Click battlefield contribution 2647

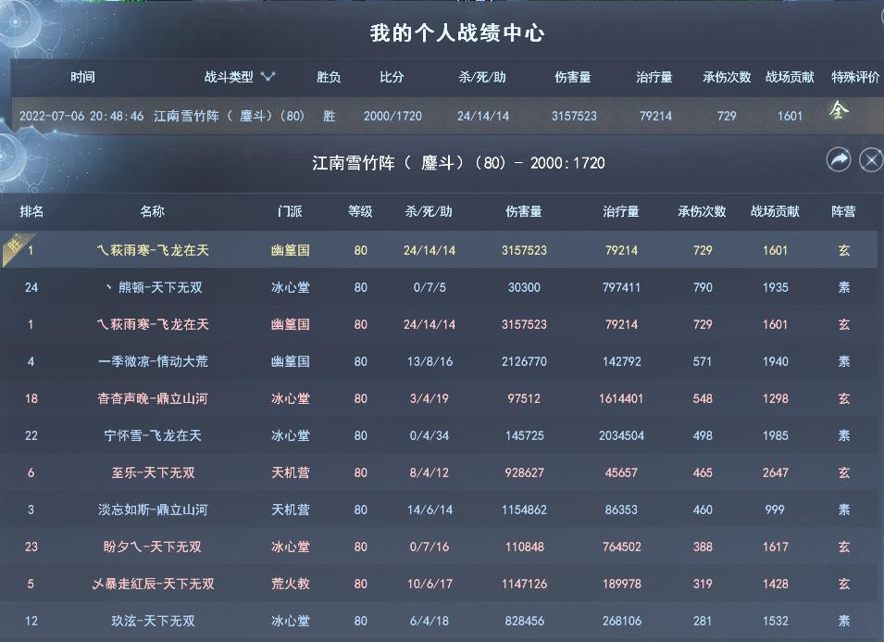tap(775, 472)
